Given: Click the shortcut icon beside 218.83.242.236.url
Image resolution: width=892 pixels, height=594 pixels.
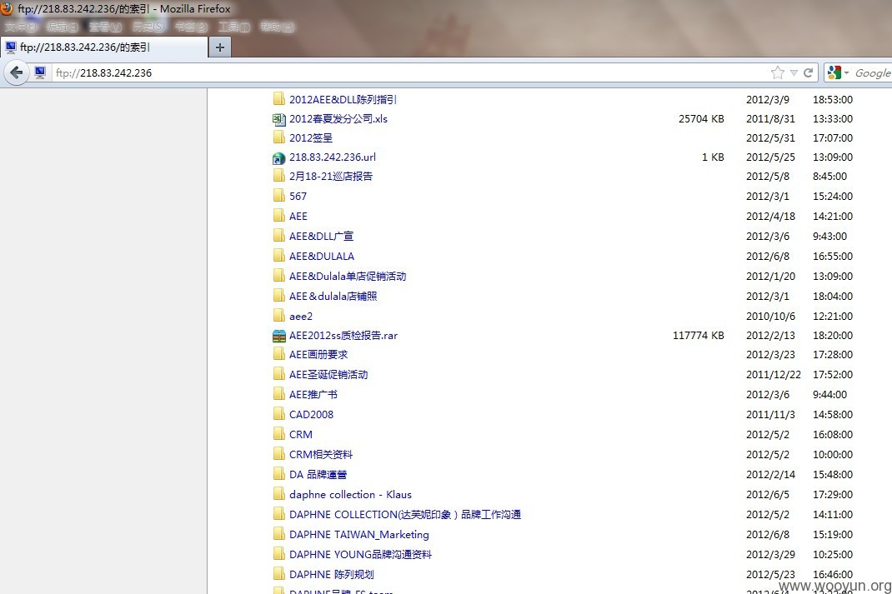Looking at the screenshot, I should [x=278, y=158].
